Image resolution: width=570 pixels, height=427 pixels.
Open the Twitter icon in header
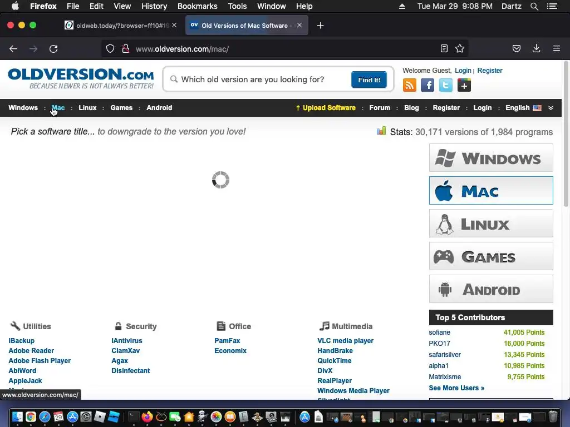[x=446, y=85]
